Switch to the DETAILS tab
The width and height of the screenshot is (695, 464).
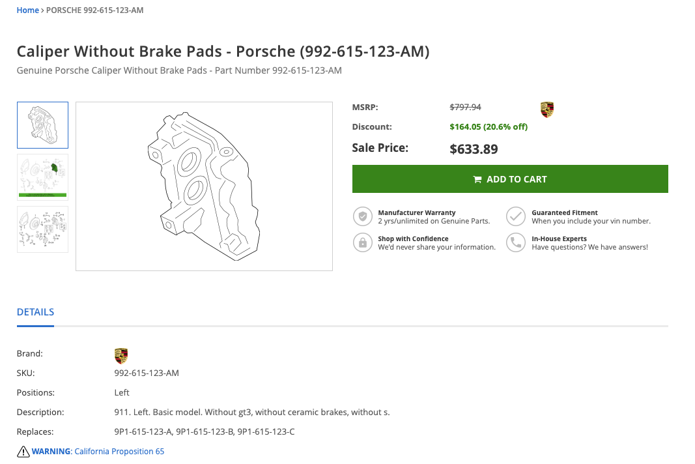[35, 312]
